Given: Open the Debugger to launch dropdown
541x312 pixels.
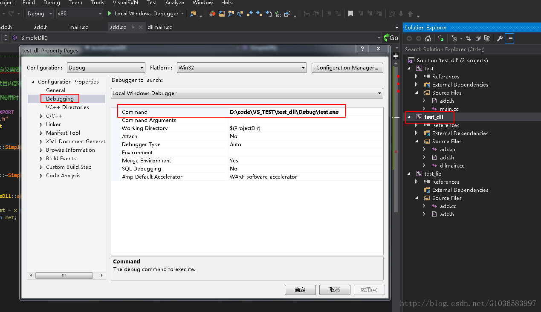Looking at the screenshot, I should click(247, 93).
